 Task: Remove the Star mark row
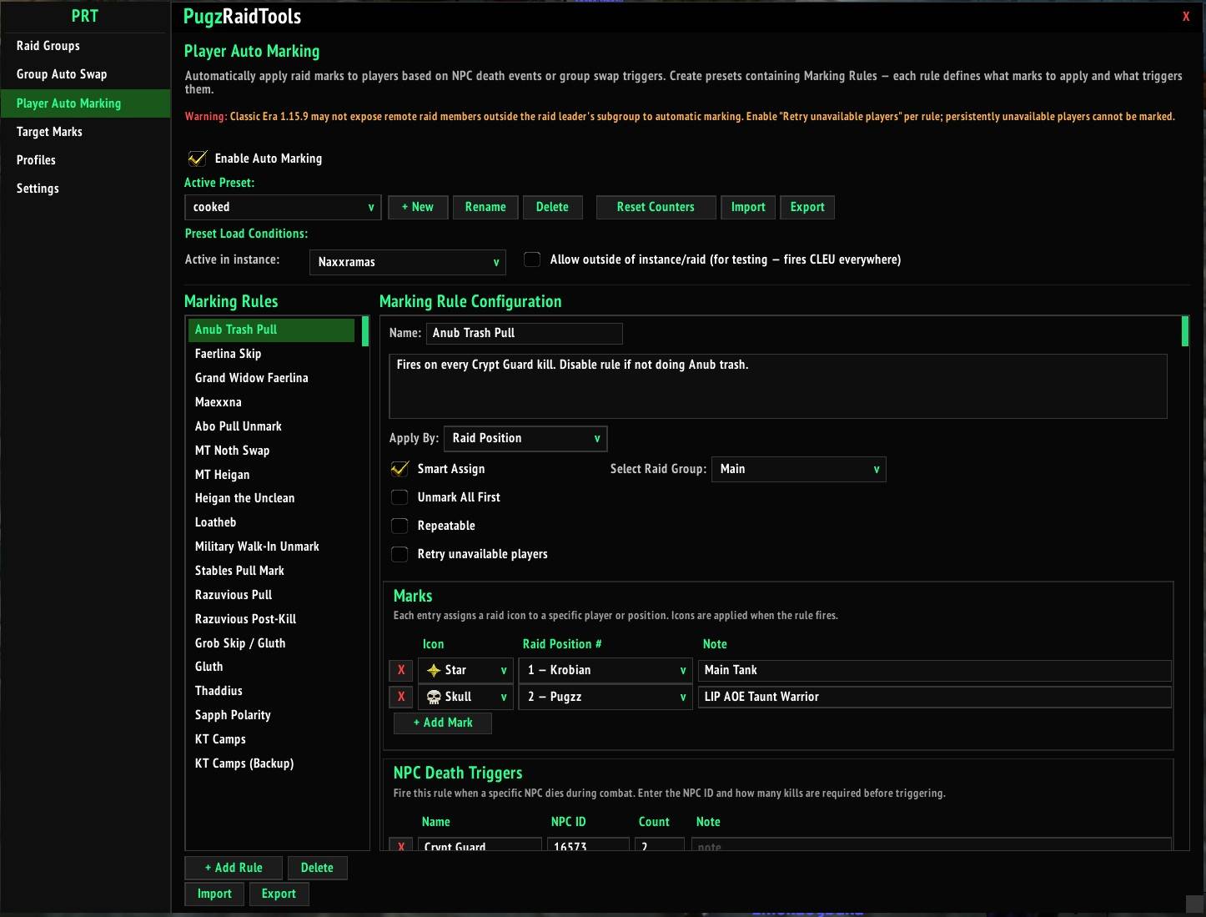[x=401, y=670]
